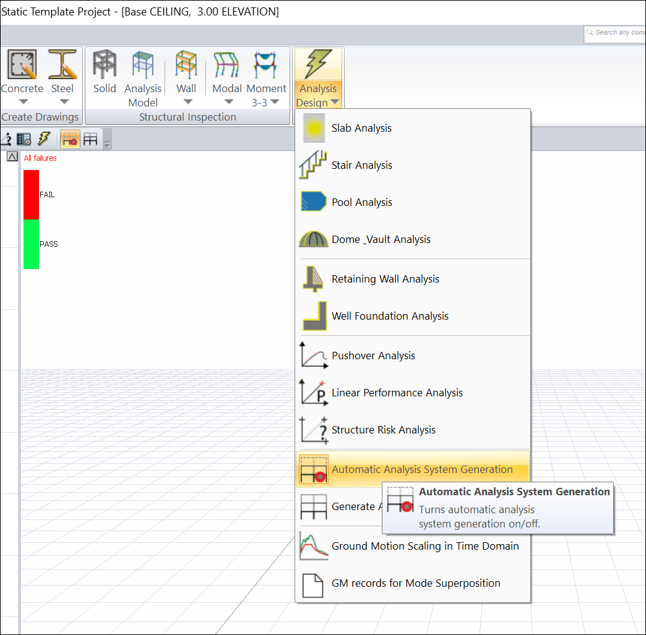Launch Slab Analysis from the menu
The height and width of the screenshot is (635, 646).
(361, 128)
